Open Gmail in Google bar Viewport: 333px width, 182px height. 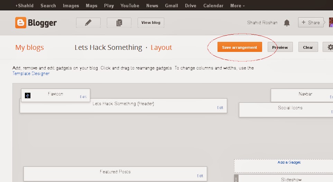(x=172, y=6)
